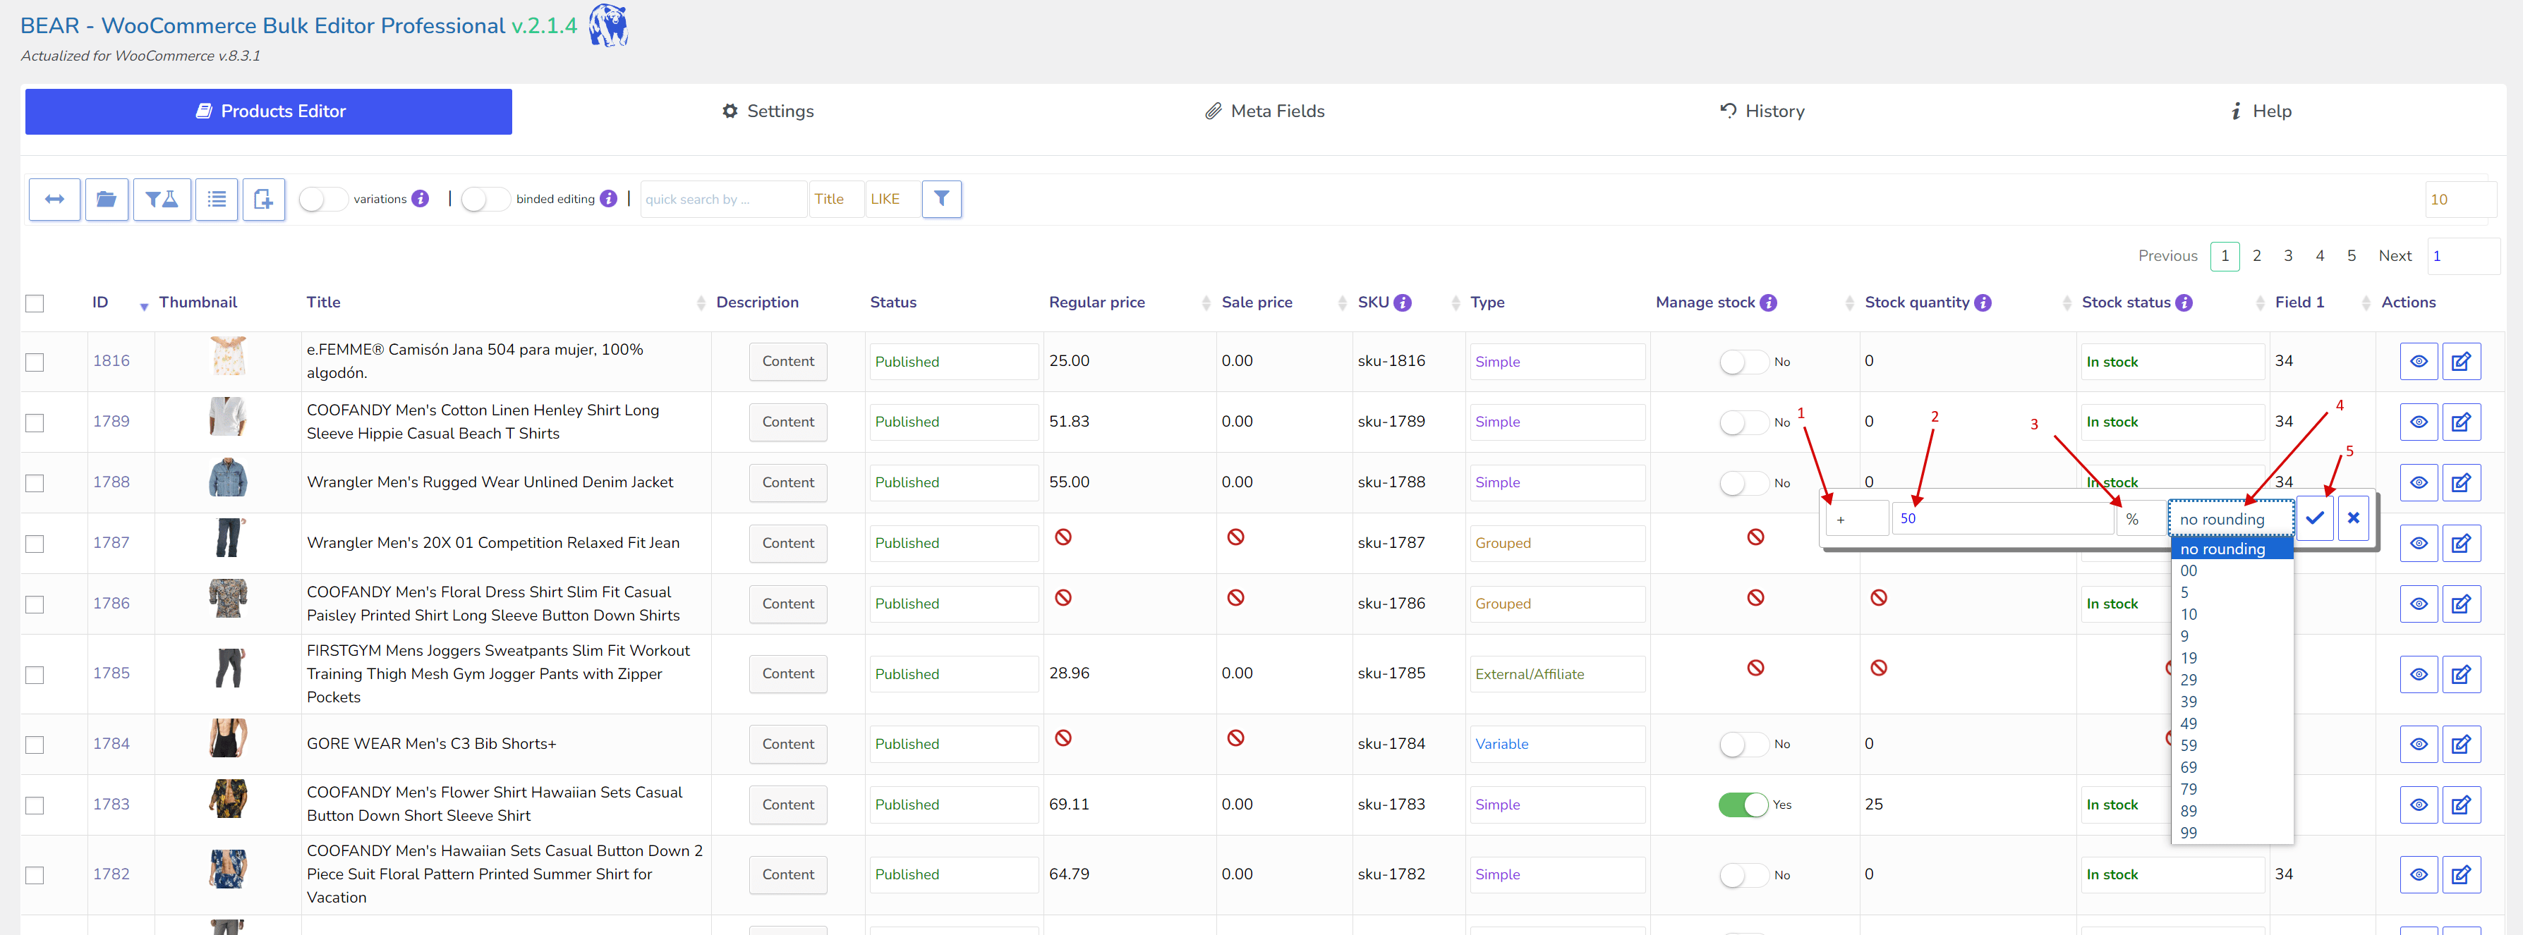
Task: Click the thumbnail of product 1788
Action: [228, 478]
